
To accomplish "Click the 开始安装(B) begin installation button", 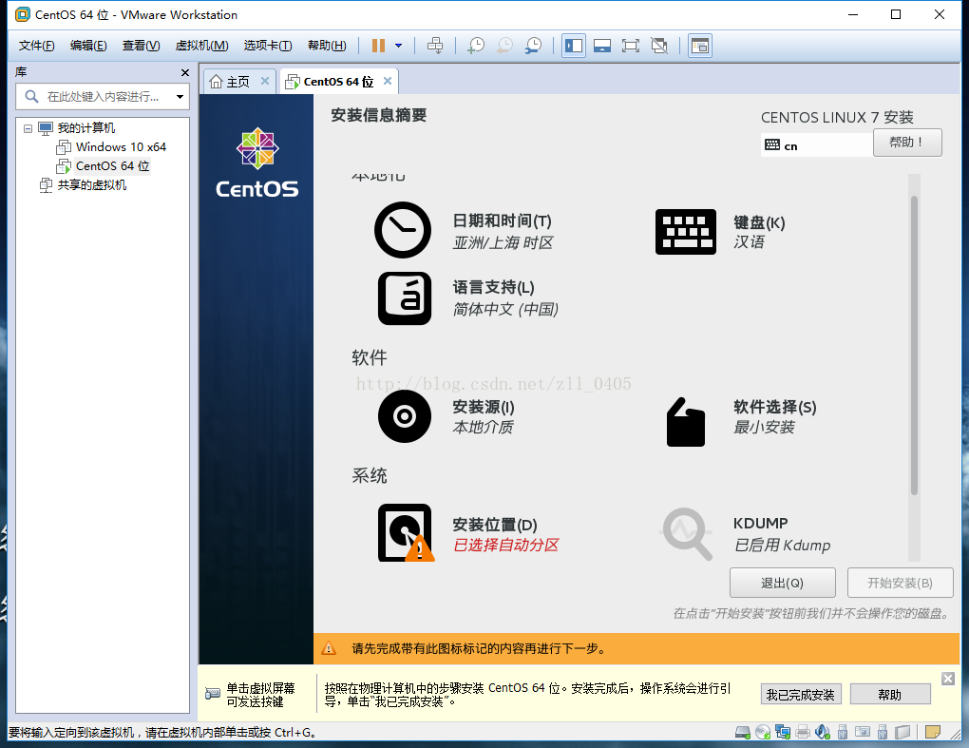I will (900, 583).
